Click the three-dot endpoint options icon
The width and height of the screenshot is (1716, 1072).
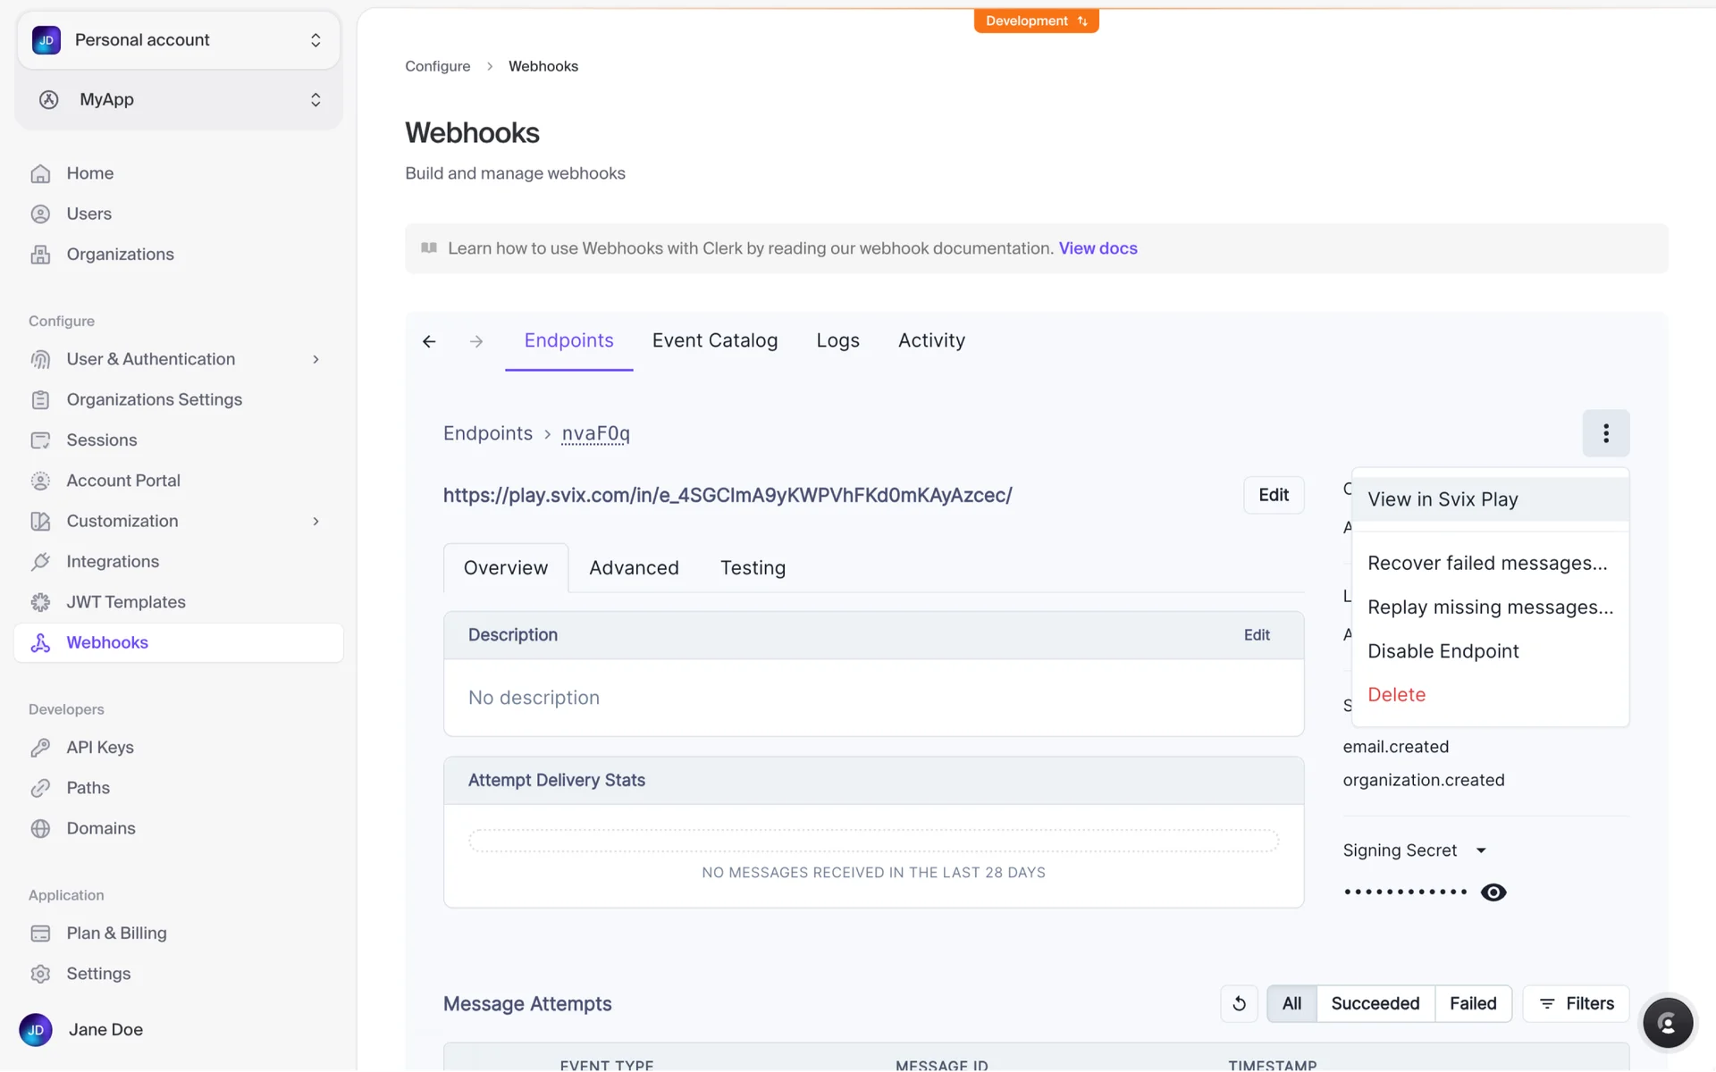click(x=1605, y=433)
